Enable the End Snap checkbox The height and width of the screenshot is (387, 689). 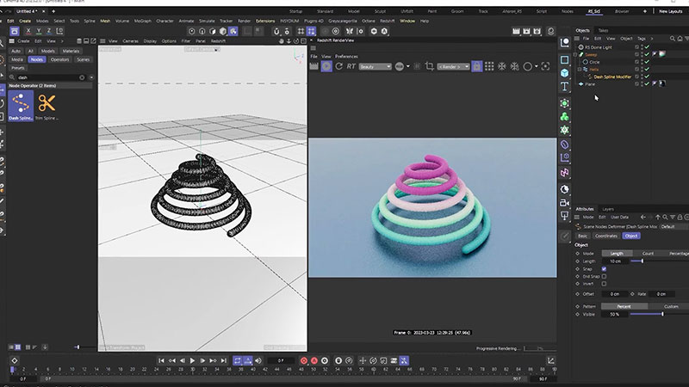604,276
